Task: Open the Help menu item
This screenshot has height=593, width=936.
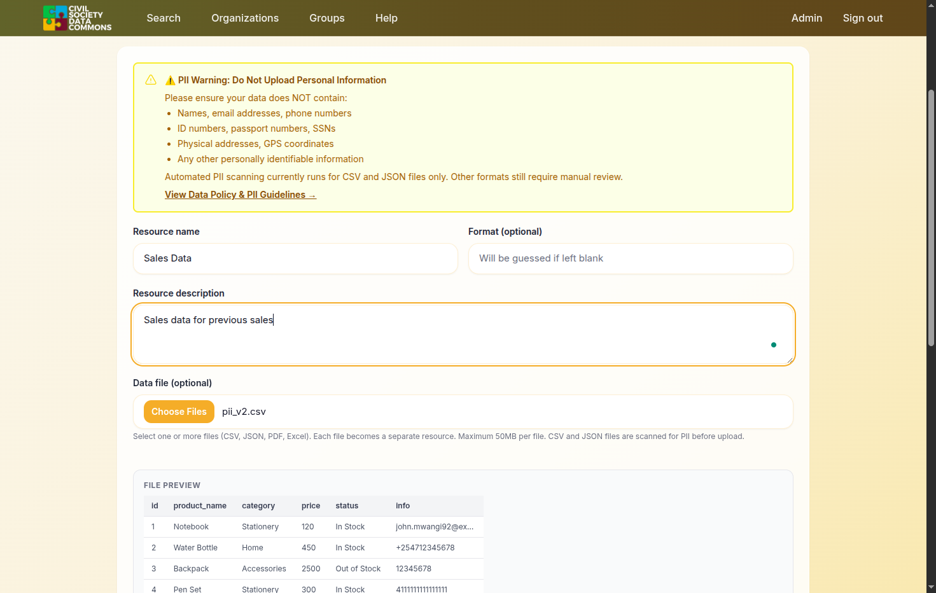Action: (x=386, y=18)
